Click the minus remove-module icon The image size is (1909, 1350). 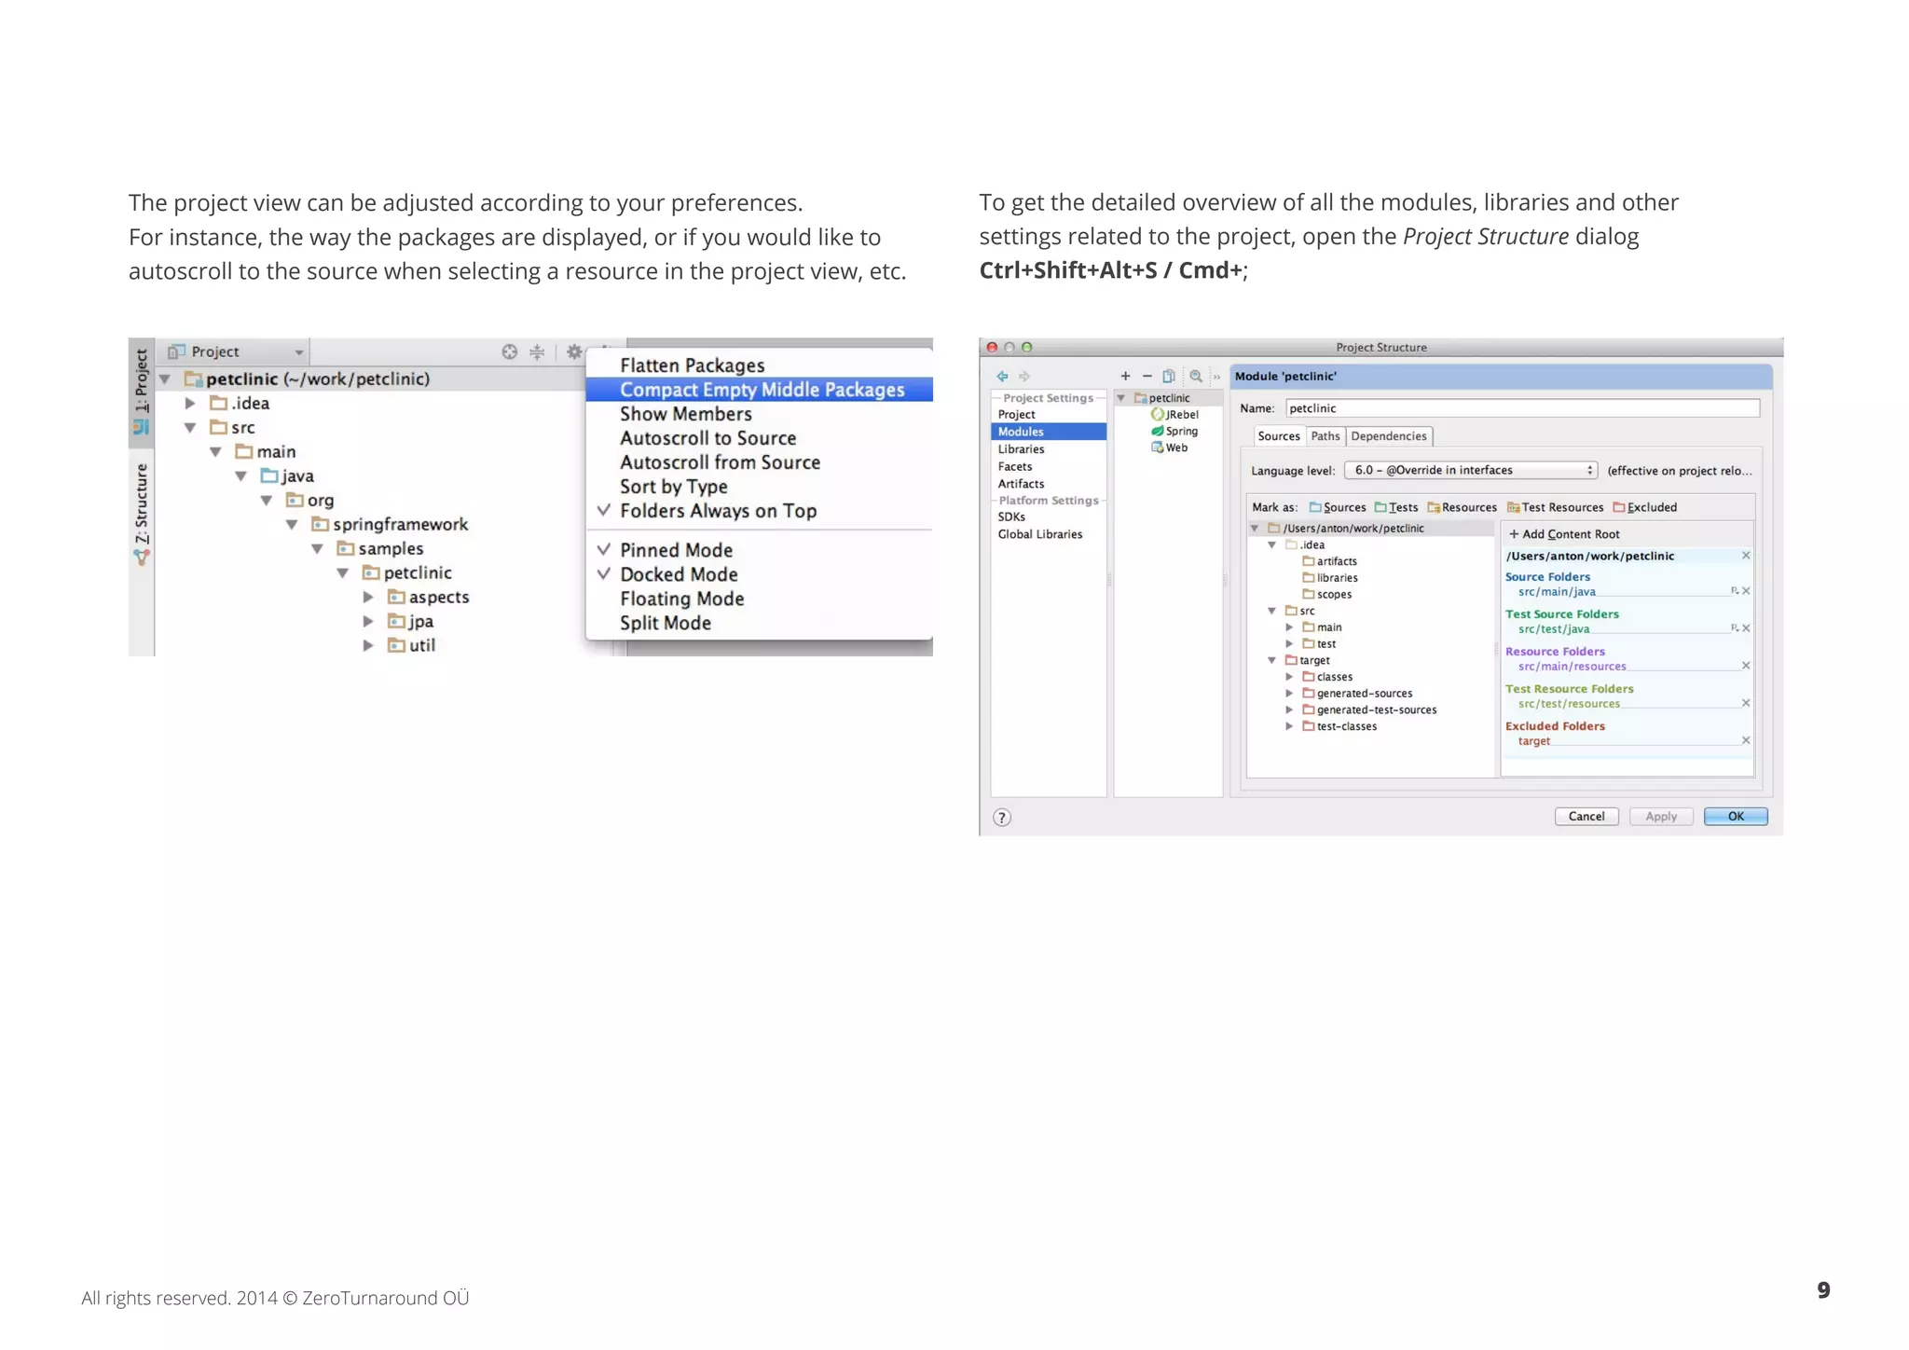coord(1147,376)
